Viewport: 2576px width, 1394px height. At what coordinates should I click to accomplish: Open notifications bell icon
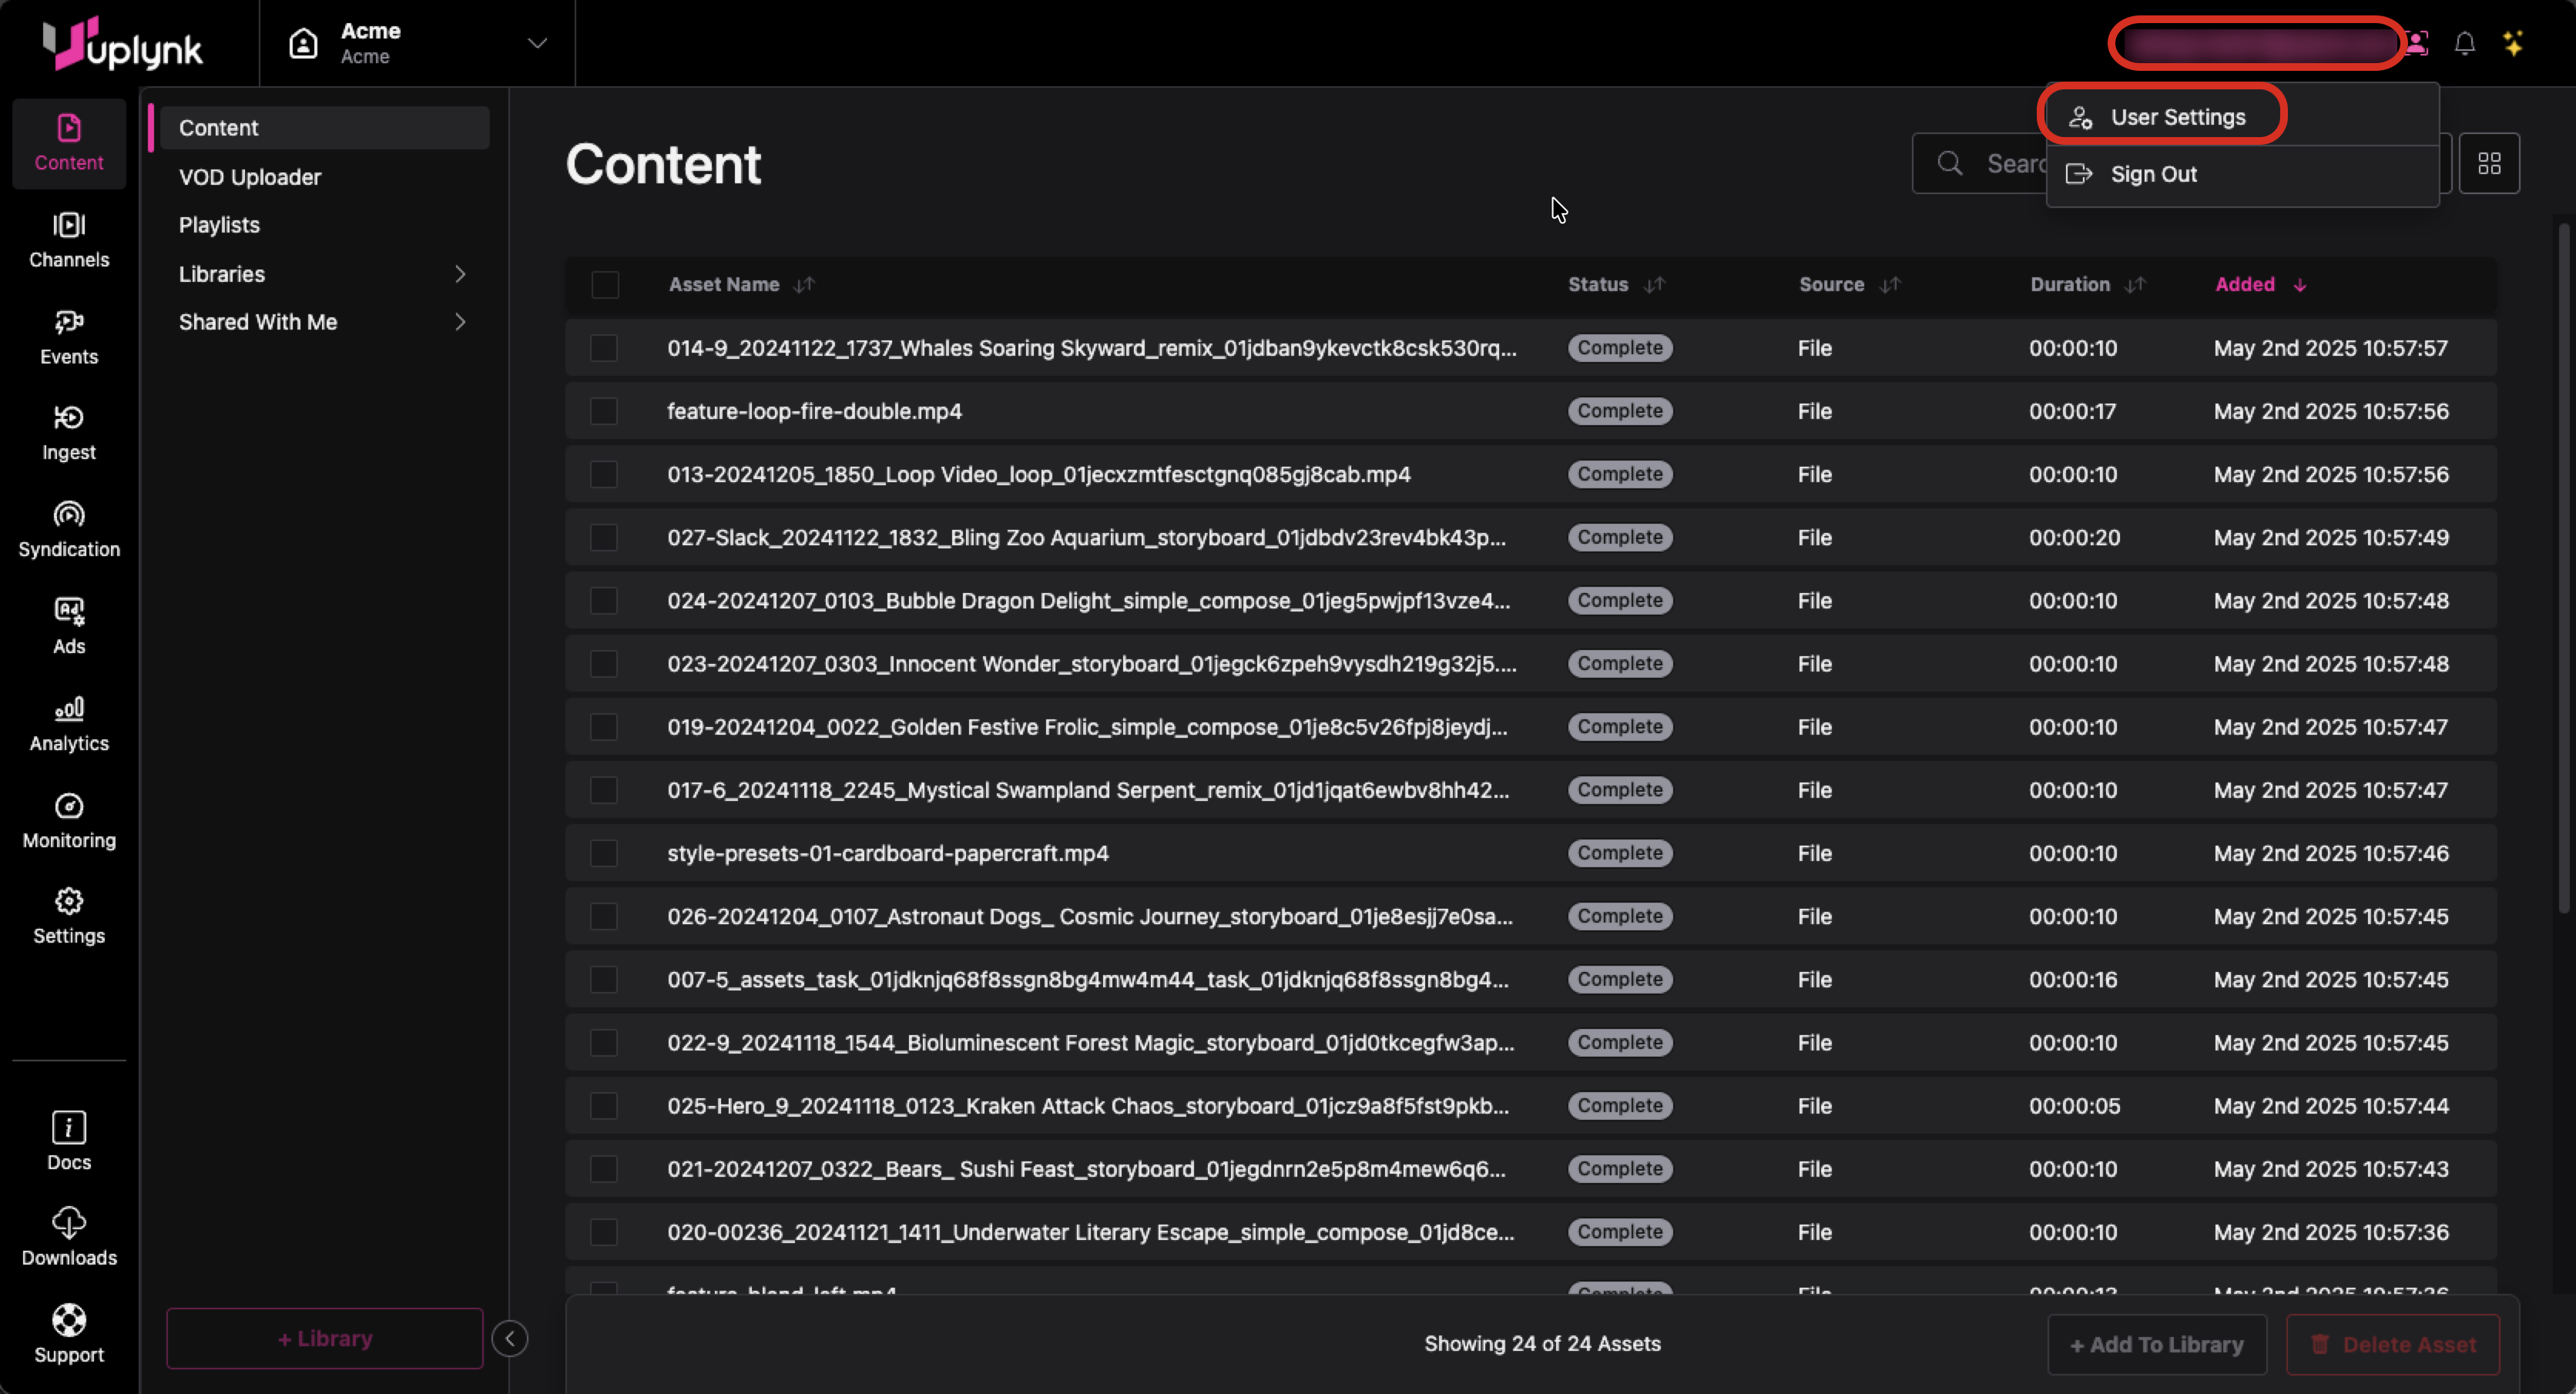[2464, 43]
